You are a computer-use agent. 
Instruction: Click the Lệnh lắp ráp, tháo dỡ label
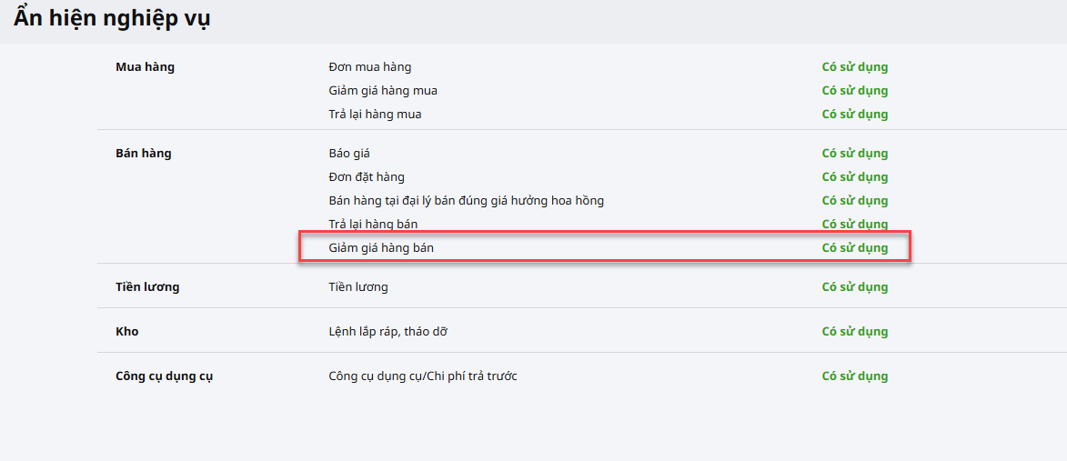point(388,332)
